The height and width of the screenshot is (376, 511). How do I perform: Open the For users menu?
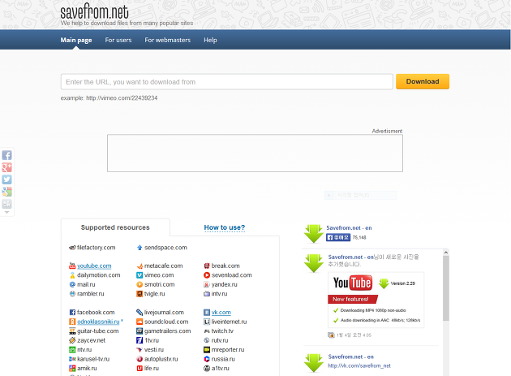118,40
